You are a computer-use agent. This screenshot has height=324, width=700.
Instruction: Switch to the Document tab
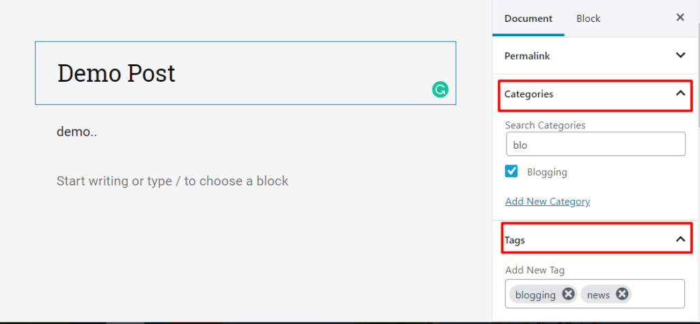tap(528, 18)
